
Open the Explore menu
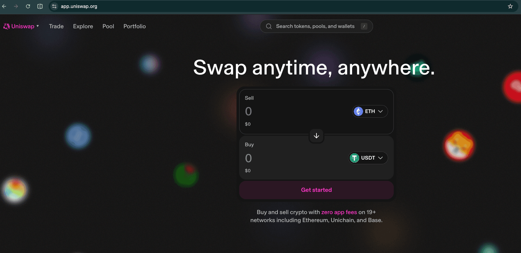point(83,26)
